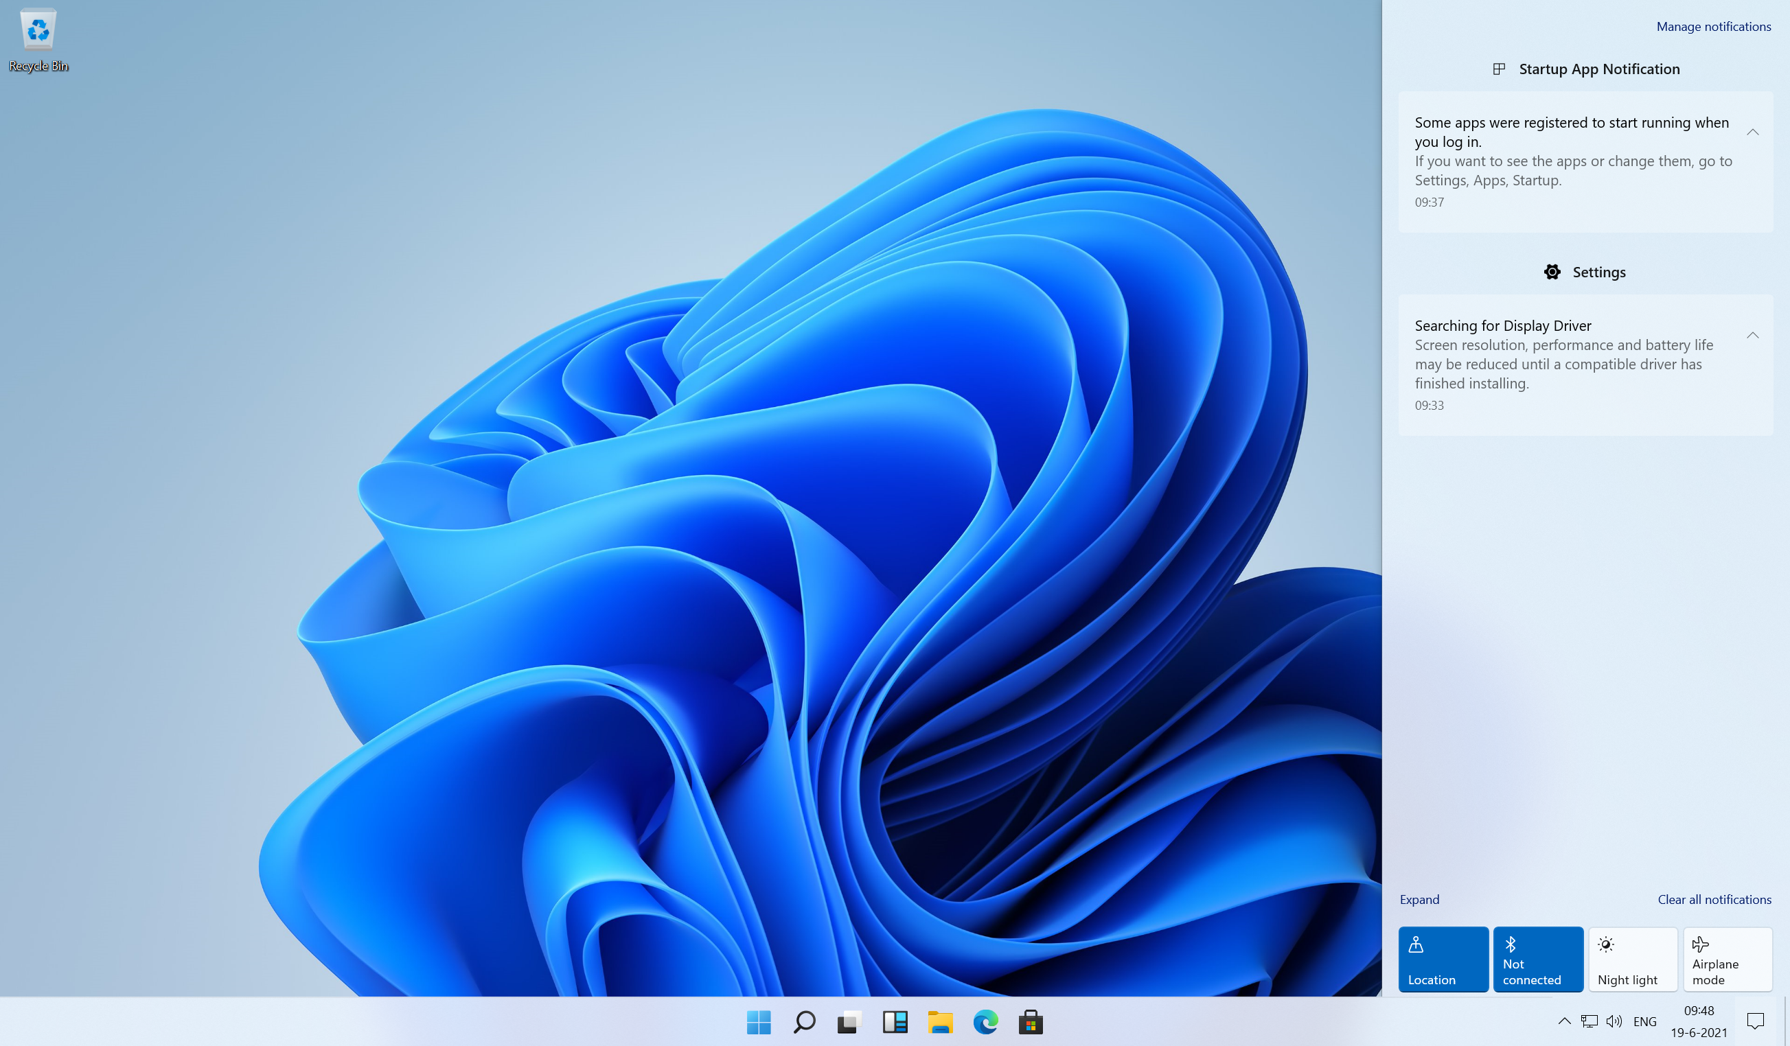Open Search from the taskbar
Screen dimensions: 1790x1046
804,1022
